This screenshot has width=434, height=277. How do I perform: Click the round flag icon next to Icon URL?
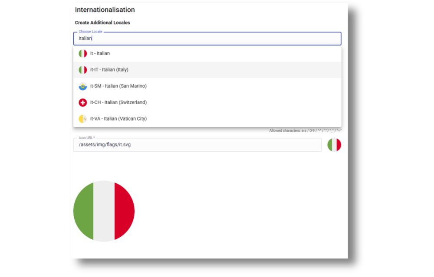point(334,144)
